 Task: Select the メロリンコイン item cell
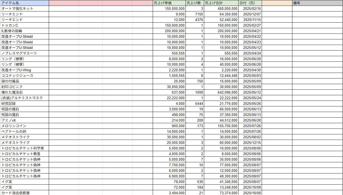point(24,126)
